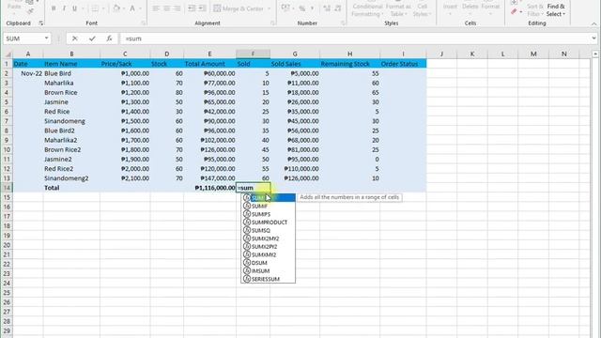
Task: Open the Name Box dropdown arrow
Action: coord(46,38)
